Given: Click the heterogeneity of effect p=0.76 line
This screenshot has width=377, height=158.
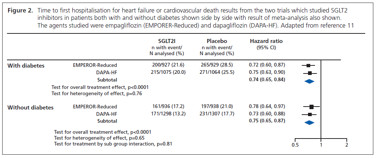Looking at the screenshot, I should (x=97, y=93).
